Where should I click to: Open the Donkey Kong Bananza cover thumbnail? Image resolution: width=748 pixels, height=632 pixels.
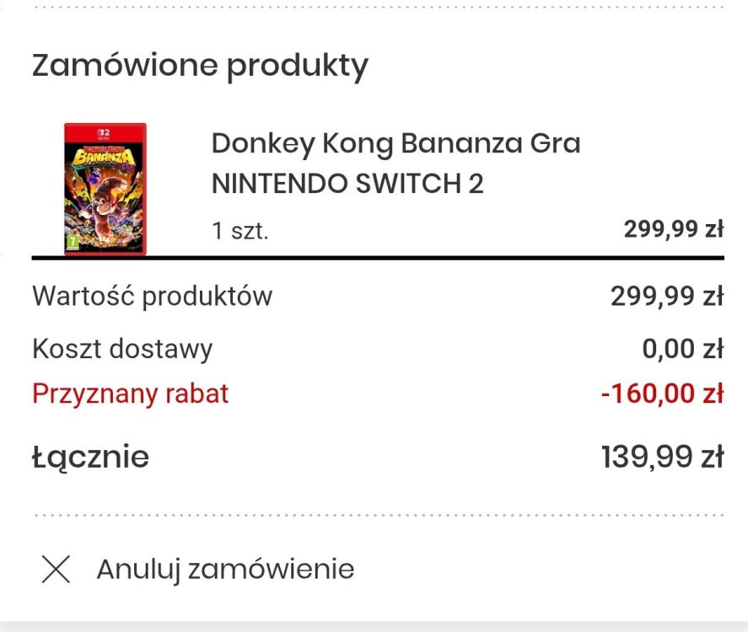[105, 189]
